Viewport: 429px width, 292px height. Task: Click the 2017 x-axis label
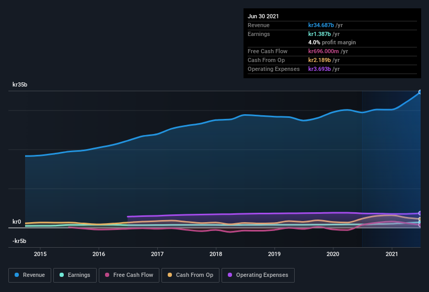(157, 254)
